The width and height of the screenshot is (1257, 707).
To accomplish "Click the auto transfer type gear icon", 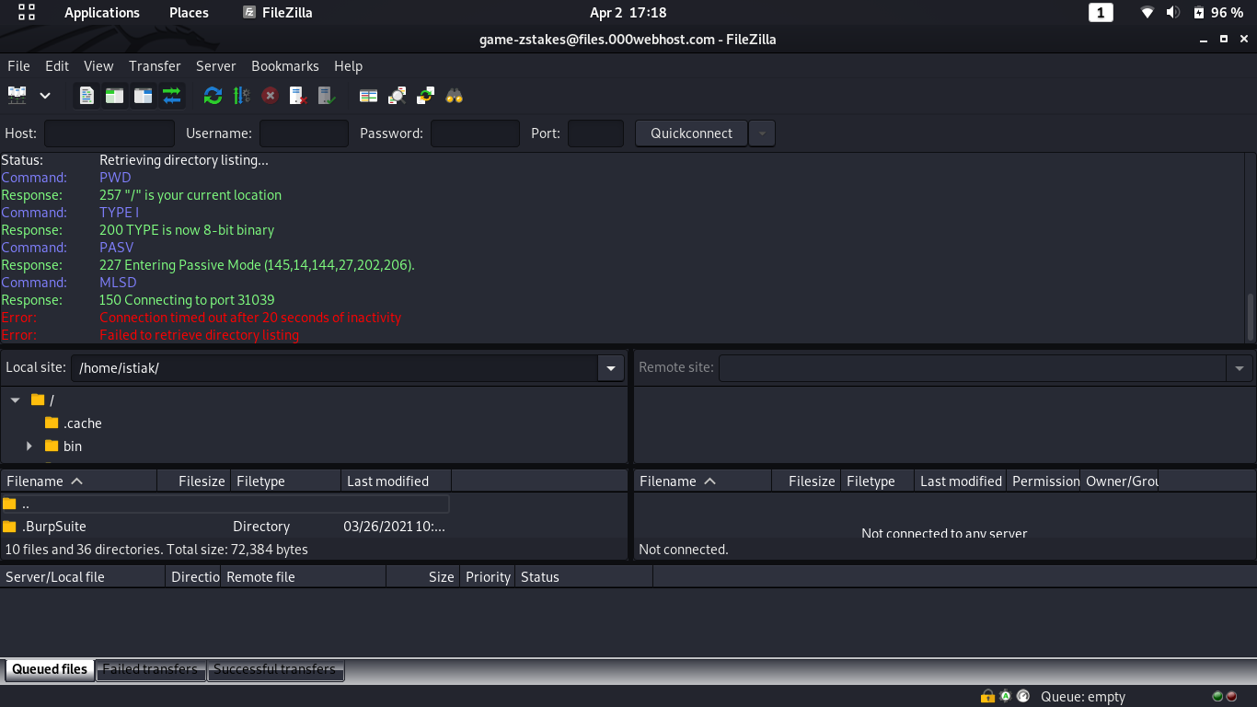I will [x=1006, y=697].
